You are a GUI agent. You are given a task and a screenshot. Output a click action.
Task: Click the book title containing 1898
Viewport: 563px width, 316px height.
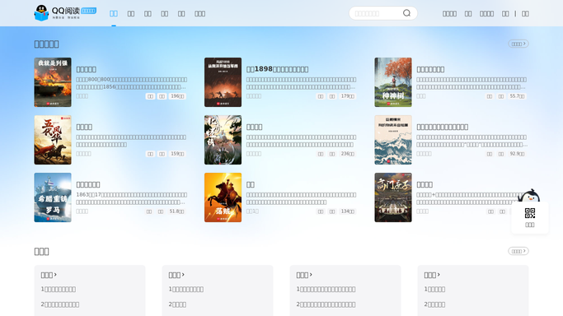tap(277, 69)
